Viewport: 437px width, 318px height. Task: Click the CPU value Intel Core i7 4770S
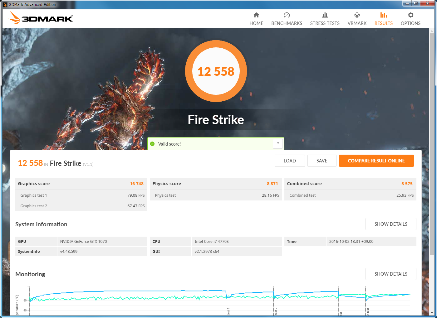click(212, 242)
